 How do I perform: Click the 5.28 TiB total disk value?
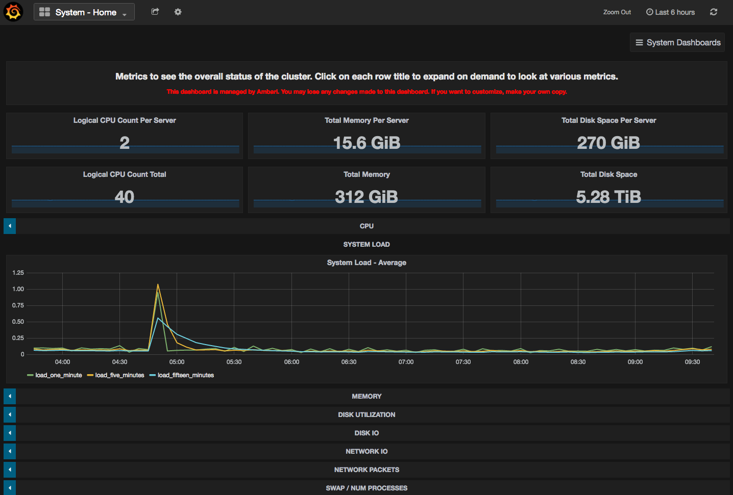pos(608,197)
